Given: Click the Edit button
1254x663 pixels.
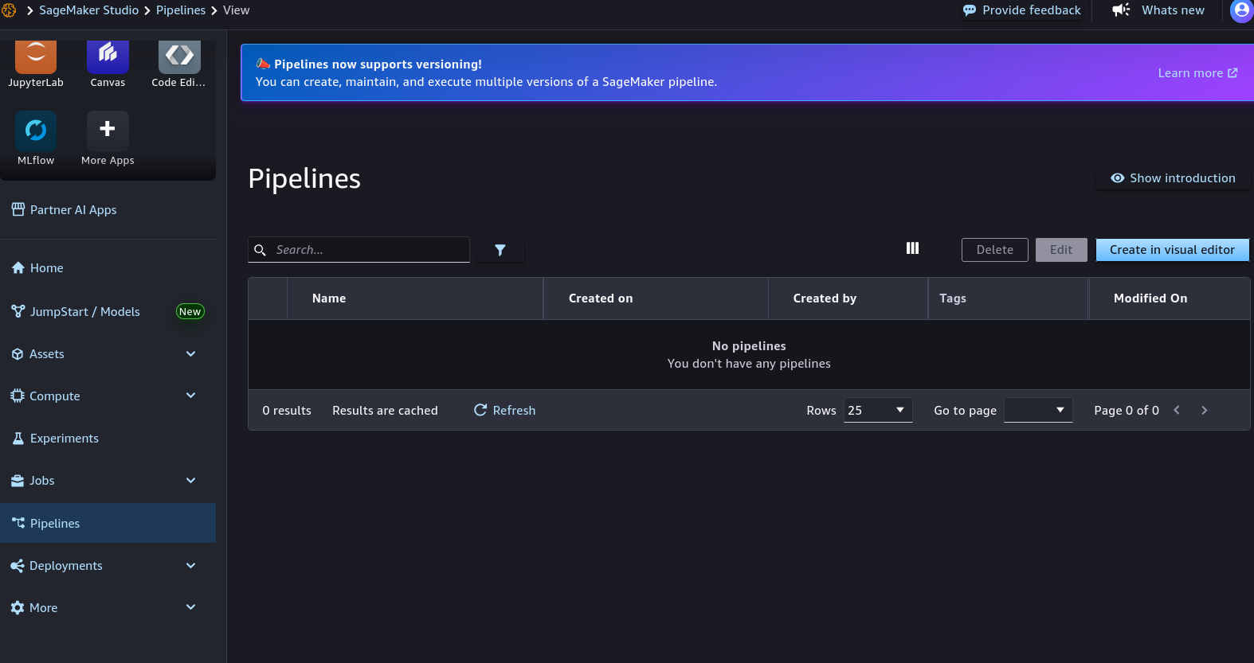Looking at the screenshot, I should click(x=1061, y=250).
